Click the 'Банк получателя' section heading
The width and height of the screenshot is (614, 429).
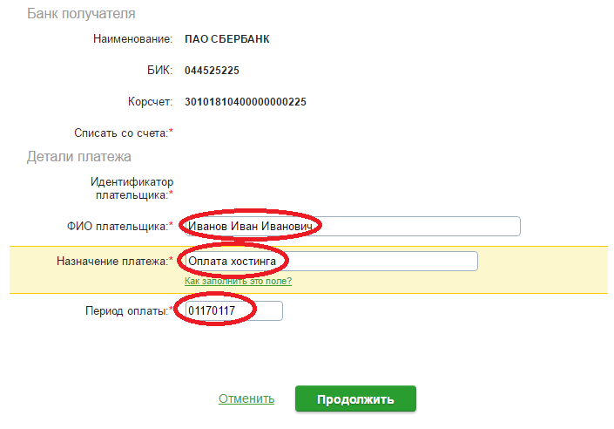click(81, 14)
